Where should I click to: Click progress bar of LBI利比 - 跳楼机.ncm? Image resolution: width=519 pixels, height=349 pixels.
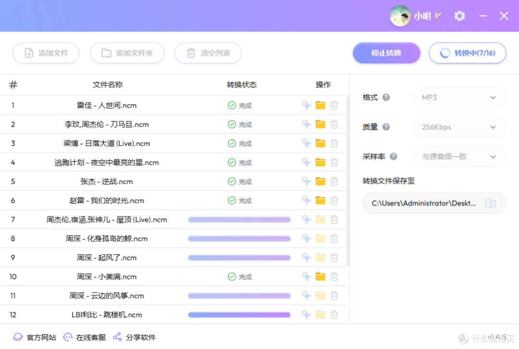point(239,314)
